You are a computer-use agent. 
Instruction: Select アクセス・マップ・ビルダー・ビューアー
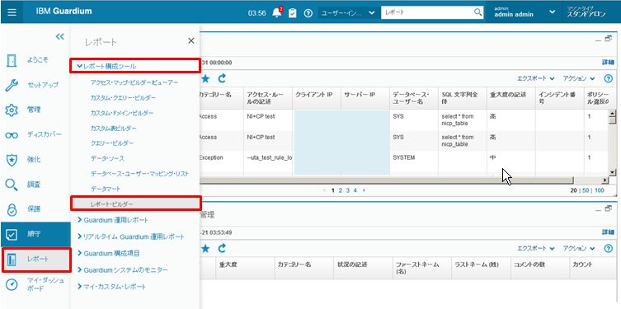click(x=134, y=82)
